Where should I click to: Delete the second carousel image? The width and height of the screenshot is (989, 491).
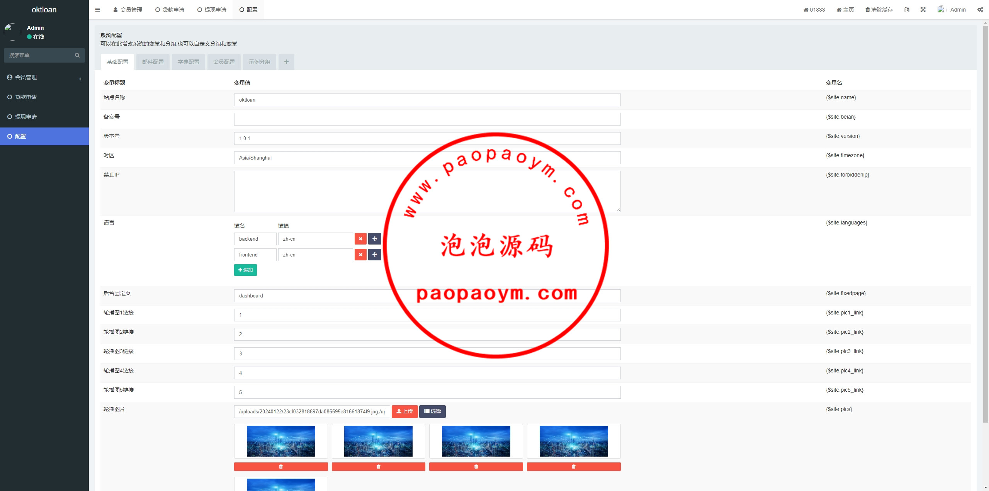pos(378,467)
